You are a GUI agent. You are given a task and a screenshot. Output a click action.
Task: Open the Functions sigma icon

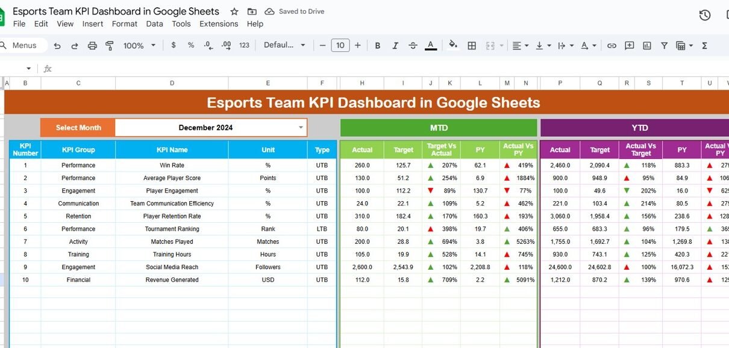[704, 45]
